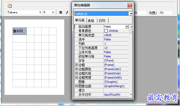Select the 立体外观 property row
This screenshot has width=180, height=106.
coord(102,52)
